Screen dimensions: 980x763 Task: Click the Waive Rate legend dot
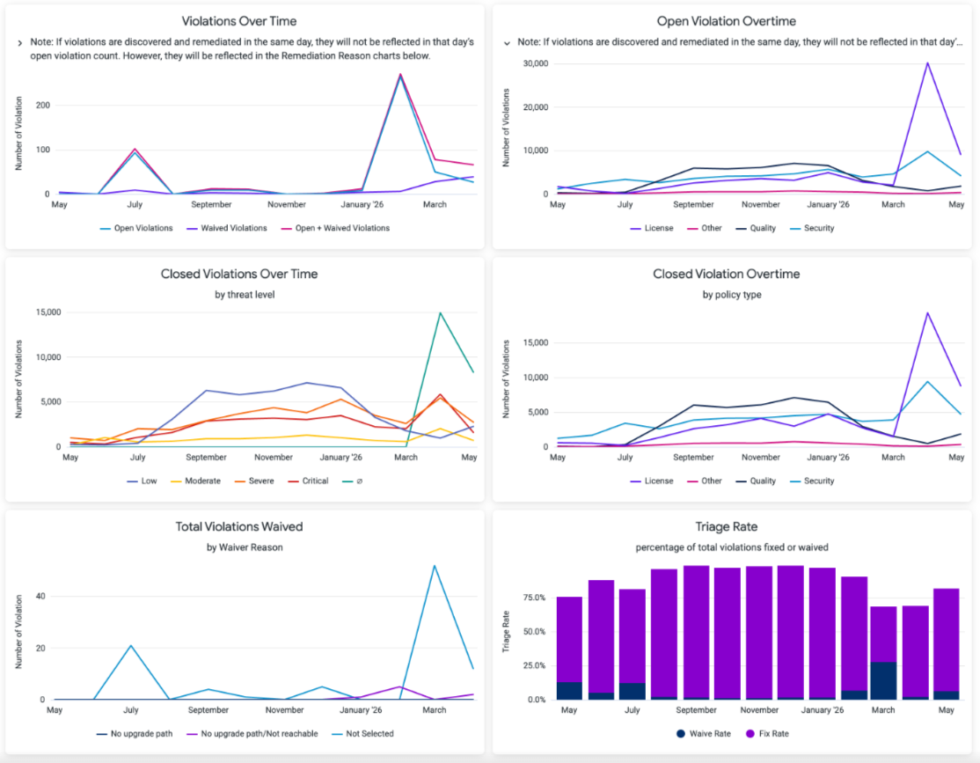click(x=681, y=734)
